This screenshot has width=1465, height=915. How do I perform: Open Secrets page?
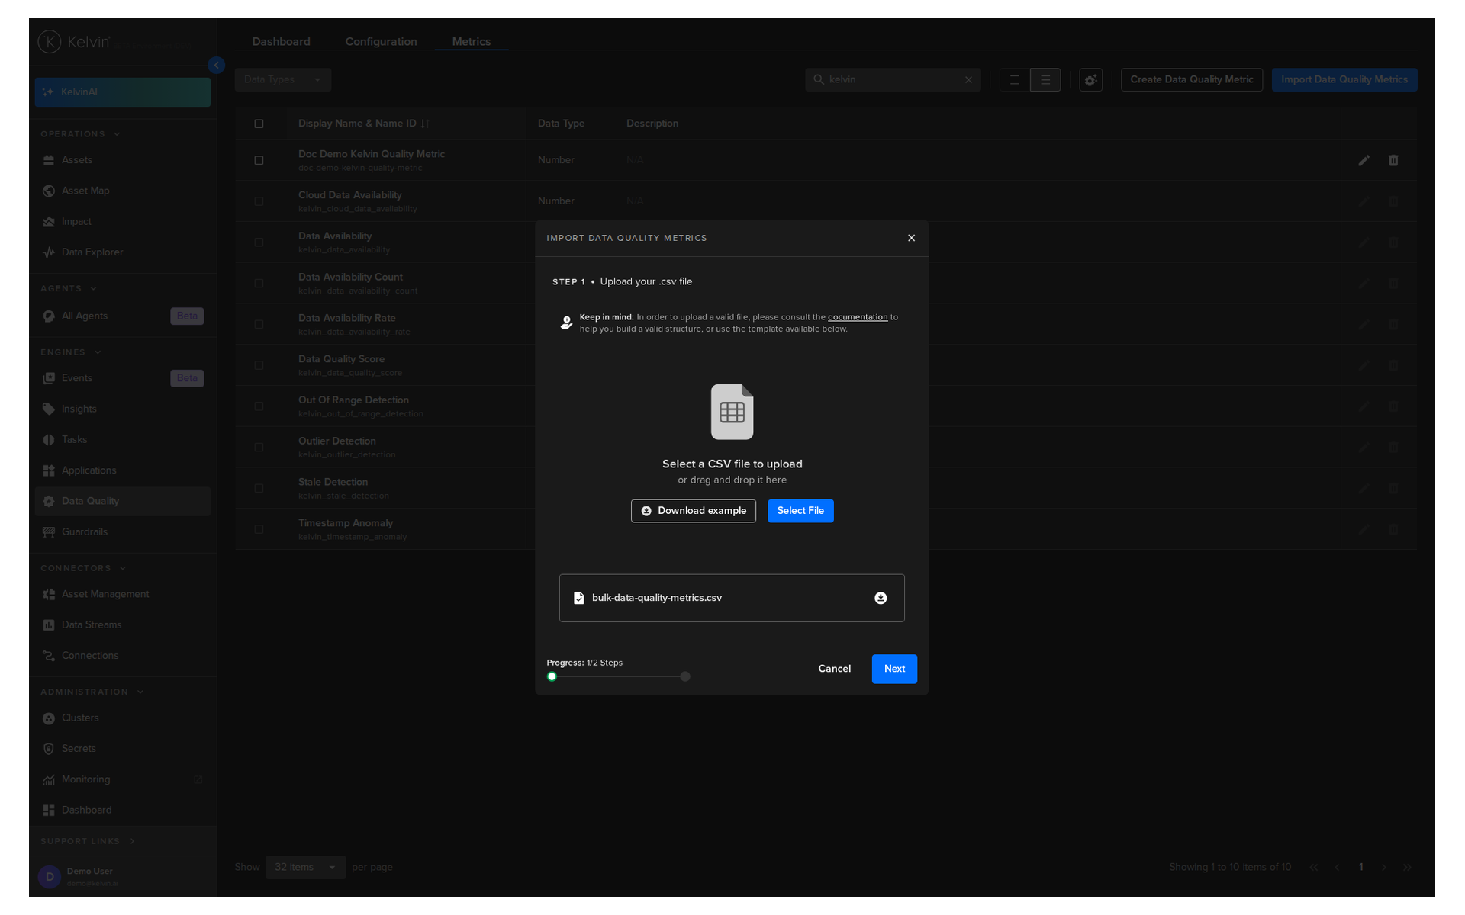click(122, 749)
